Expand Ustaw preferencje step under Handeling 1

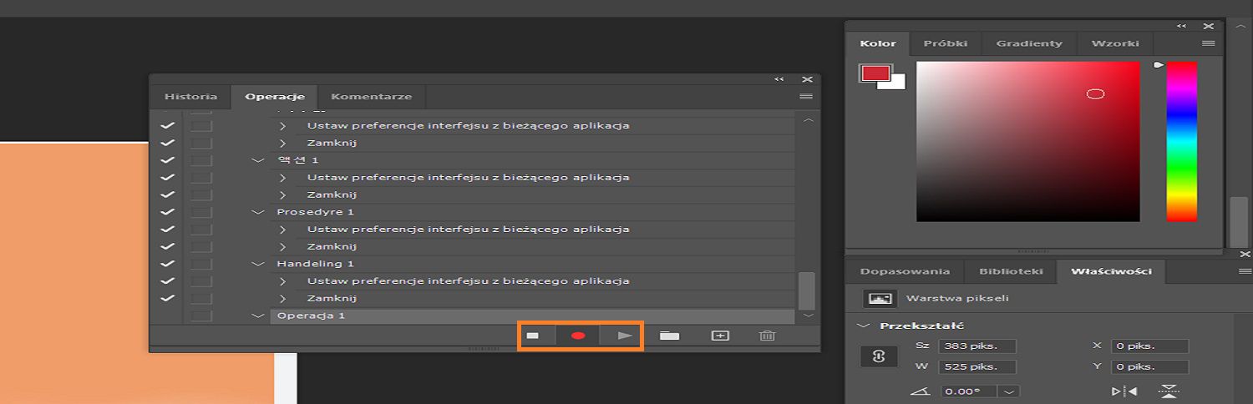282,281
